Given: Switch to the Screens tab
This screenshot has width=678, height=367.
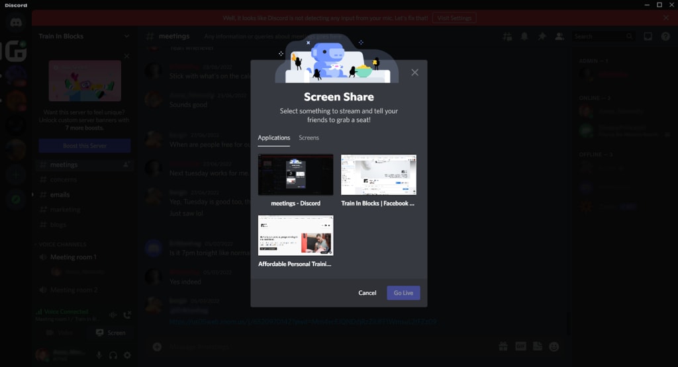Looking at the screenshot, I should point(309,138).
